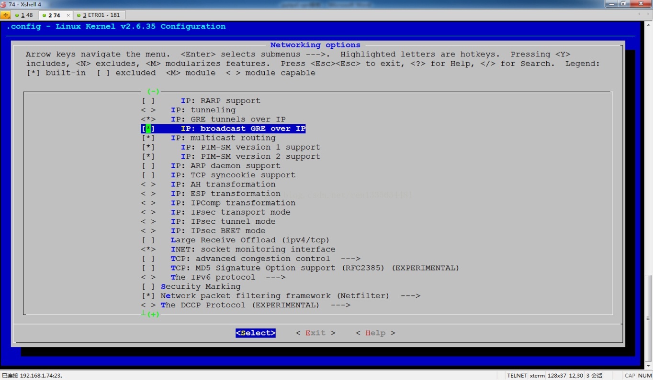653x380 pixels.
Task: Toggle 'PIM-SM version 2 support' checkbox
Action: (148, 156)
